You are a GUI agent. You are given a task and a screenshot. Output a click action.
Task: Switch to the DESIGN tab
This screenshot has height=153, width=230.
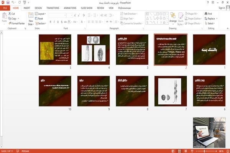coord(38,8)
